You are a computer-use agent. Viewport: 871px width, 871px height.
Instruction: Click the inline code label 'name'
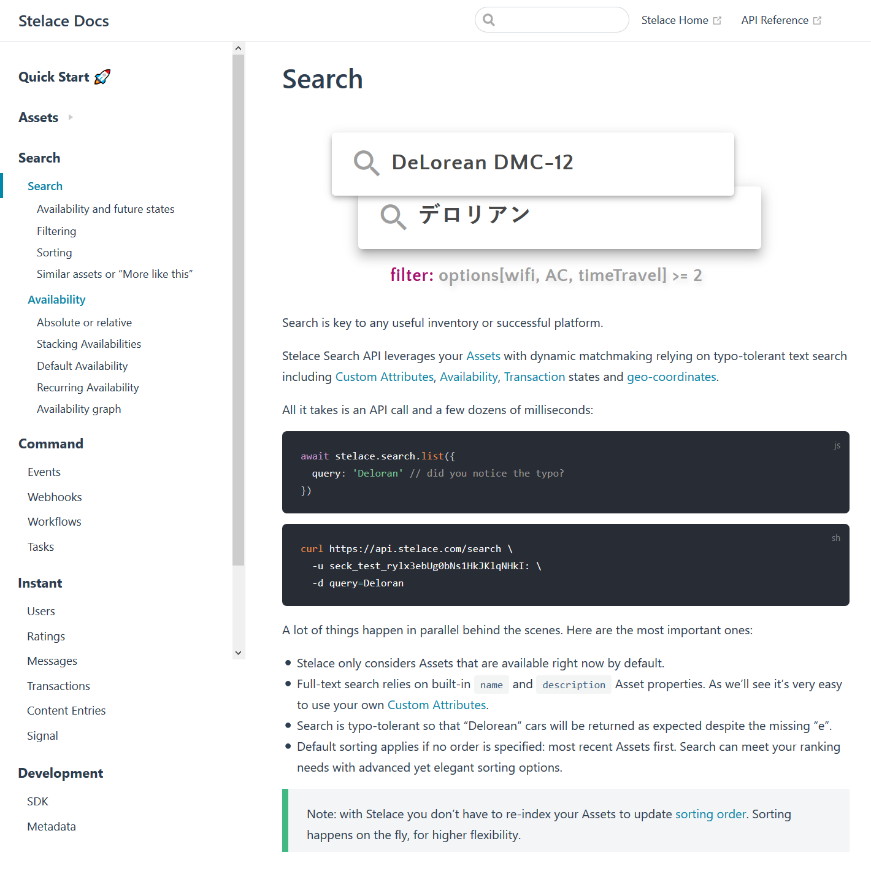[x=491, y=685]
